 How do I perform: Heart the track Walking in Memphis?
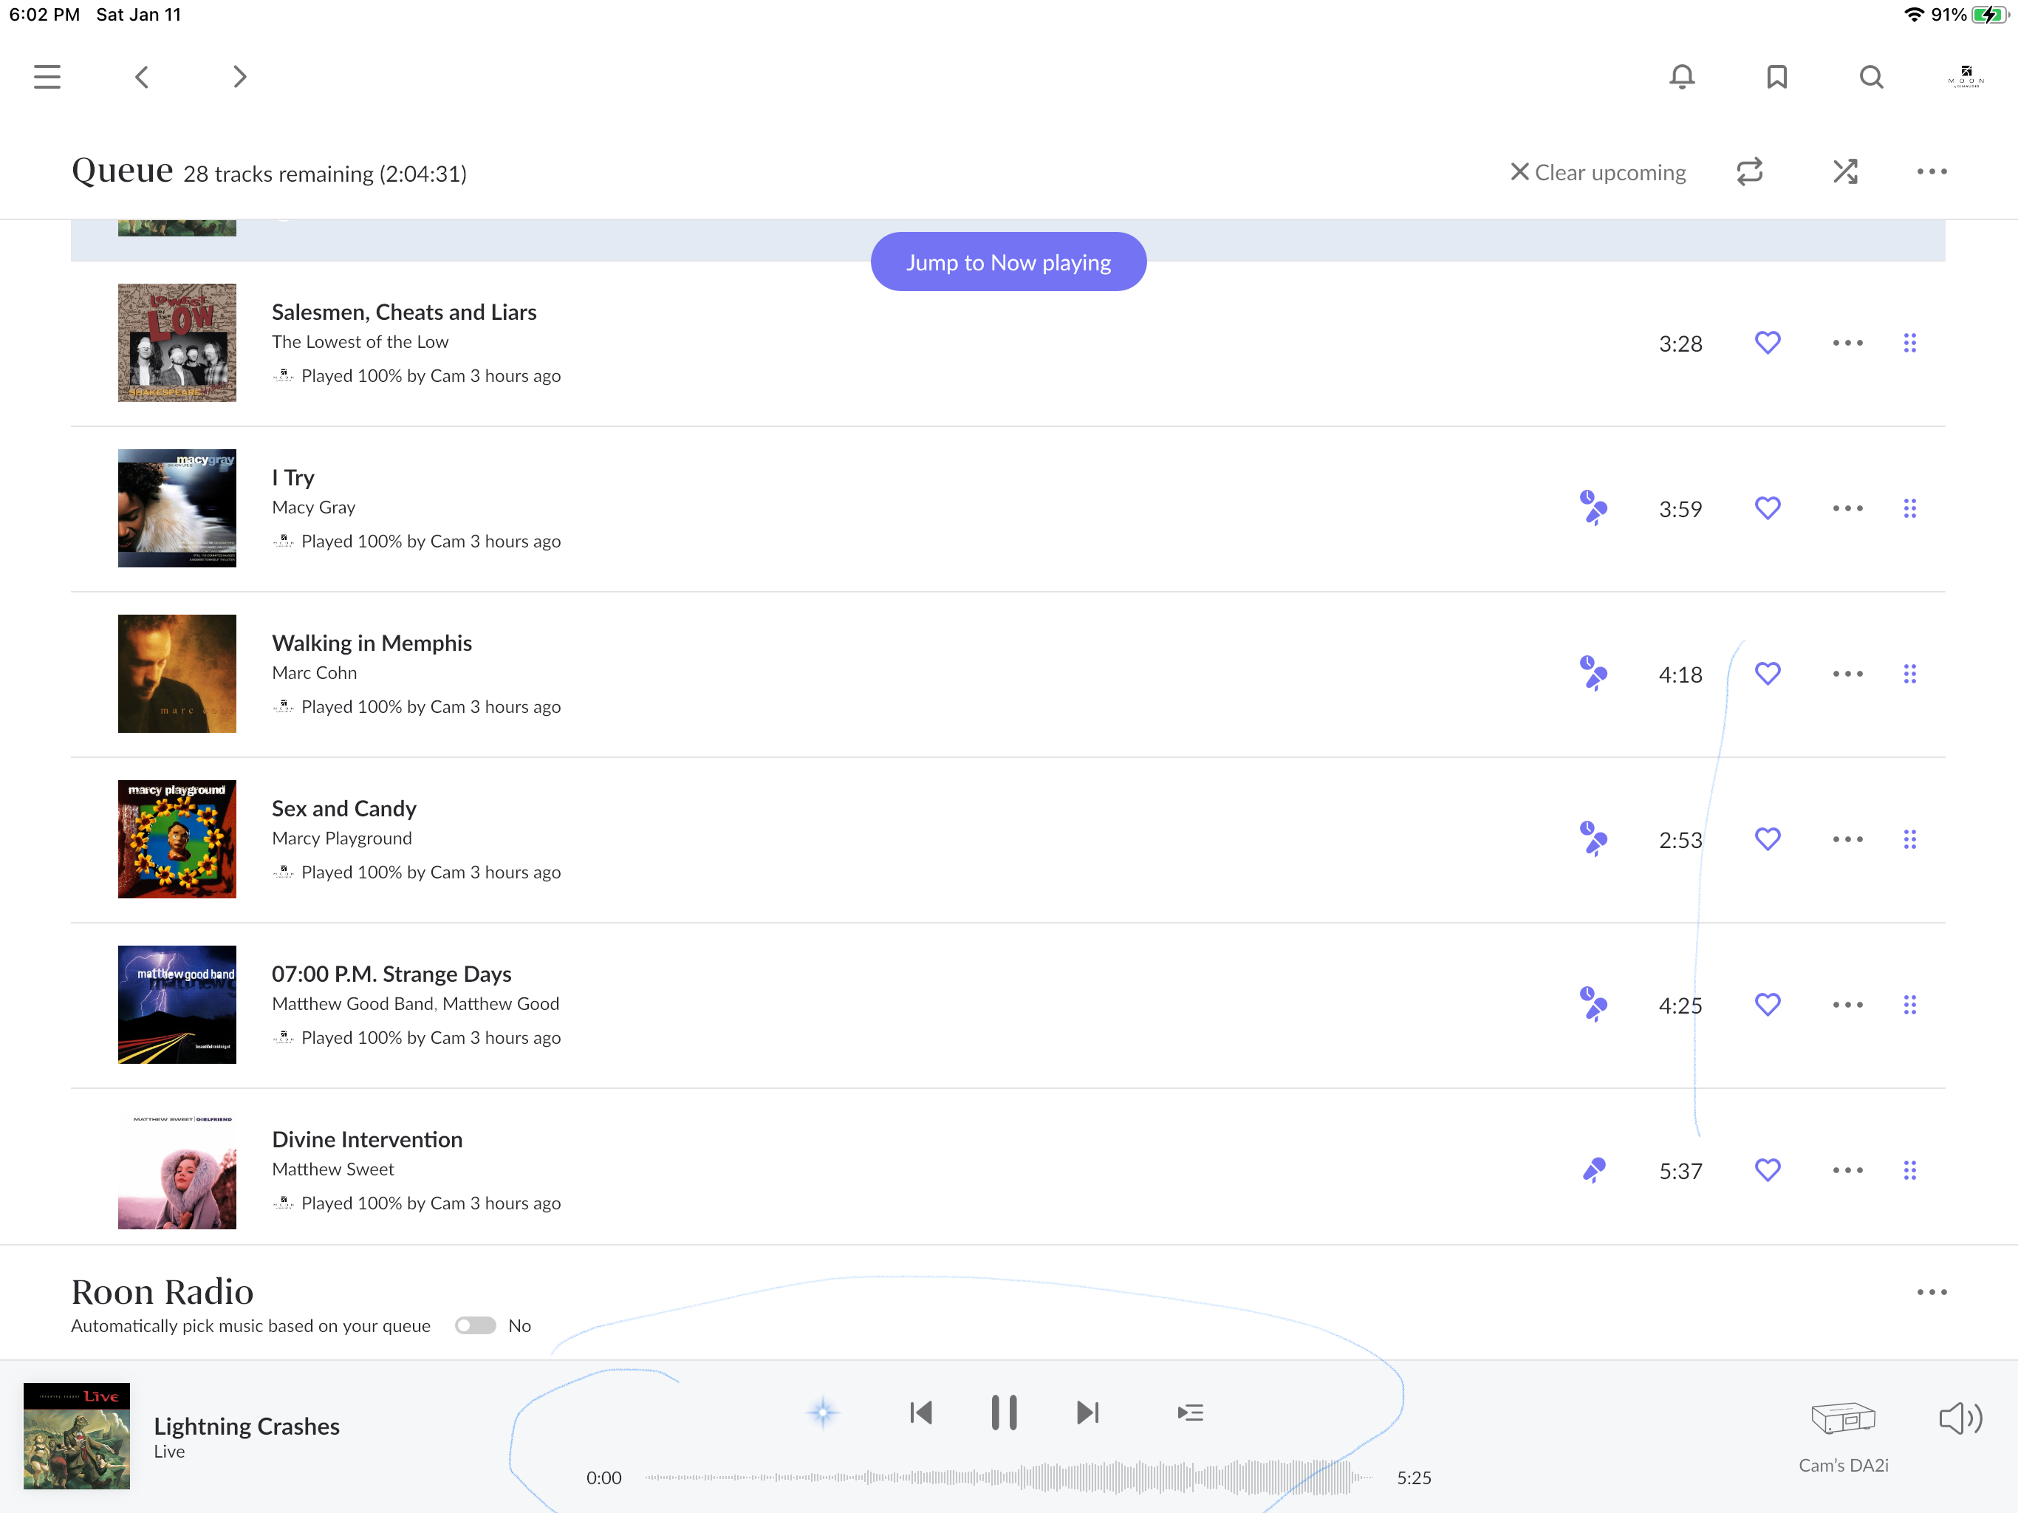pyautogui.click(x=1767, y=674)
